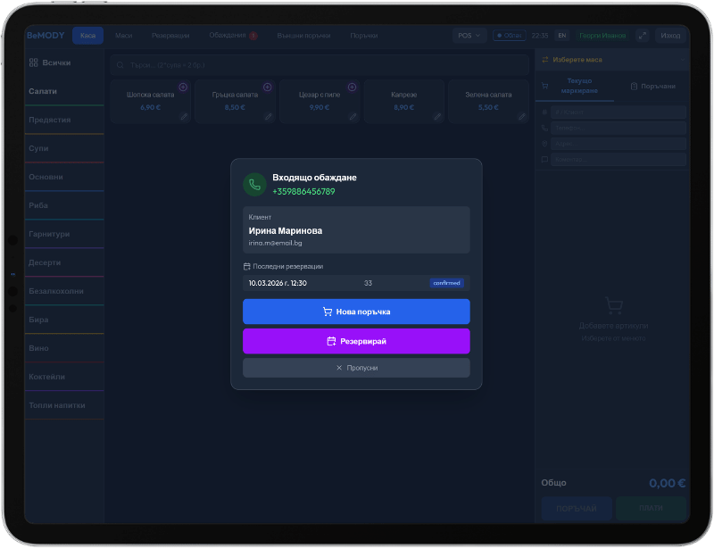Toggle the Облак cloud status indicator
Screen dimensions: 714x549
pos(509,36)
